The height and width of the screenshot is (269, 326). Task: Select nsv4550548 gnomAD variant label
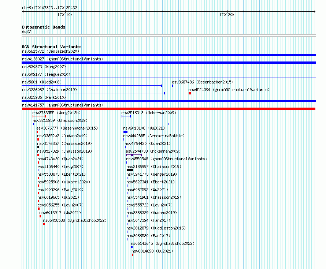click(167, 159)
